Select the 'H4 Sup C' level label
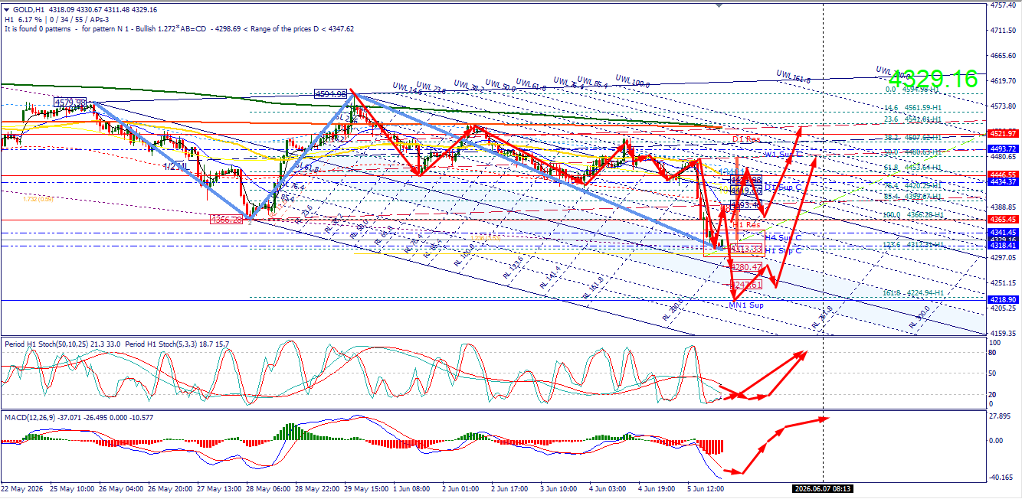The image size is (1022, 499). (783, 238)
